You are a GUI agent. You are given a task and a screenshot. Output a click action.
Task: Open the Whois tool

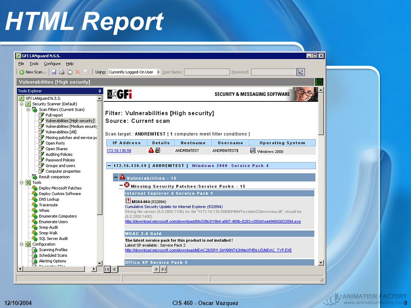click(x=44, y=210)
